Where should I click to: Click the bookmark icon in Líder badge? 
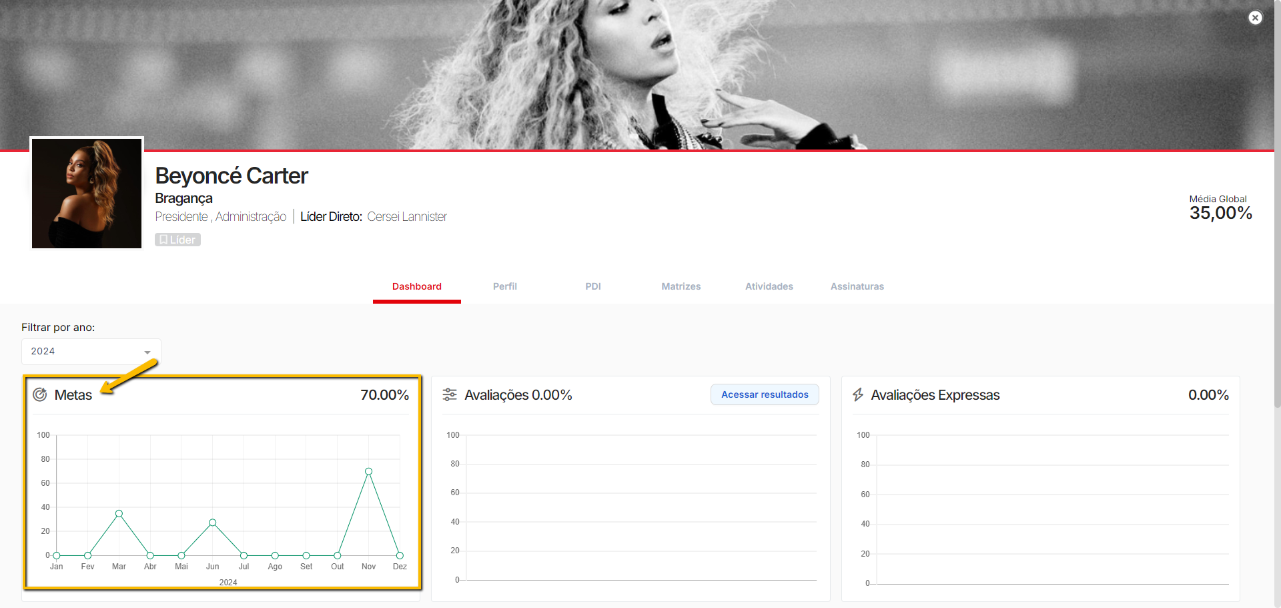pyautogui.click(x=163, y=240)
